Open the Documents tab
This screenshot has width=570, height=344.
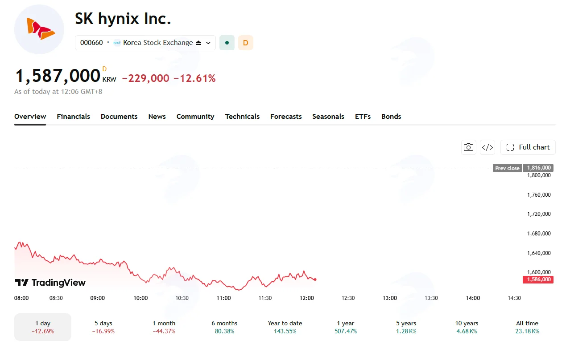119,116
